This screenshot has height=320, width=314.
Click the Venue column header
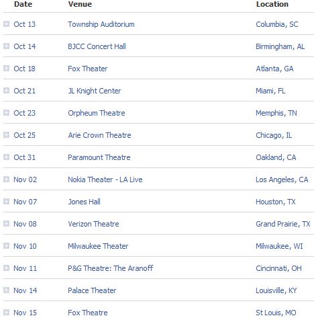[80, 4]
